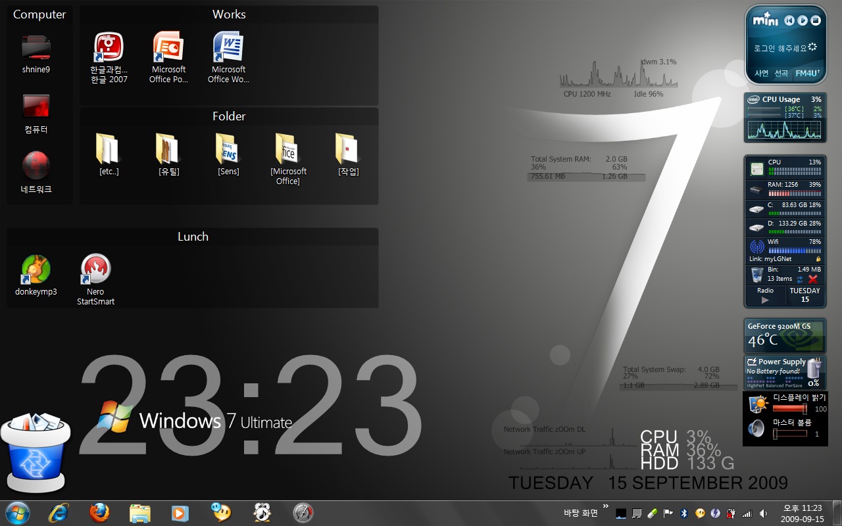Click the Safely Remove Hardware tray icon

pos(652,514)
